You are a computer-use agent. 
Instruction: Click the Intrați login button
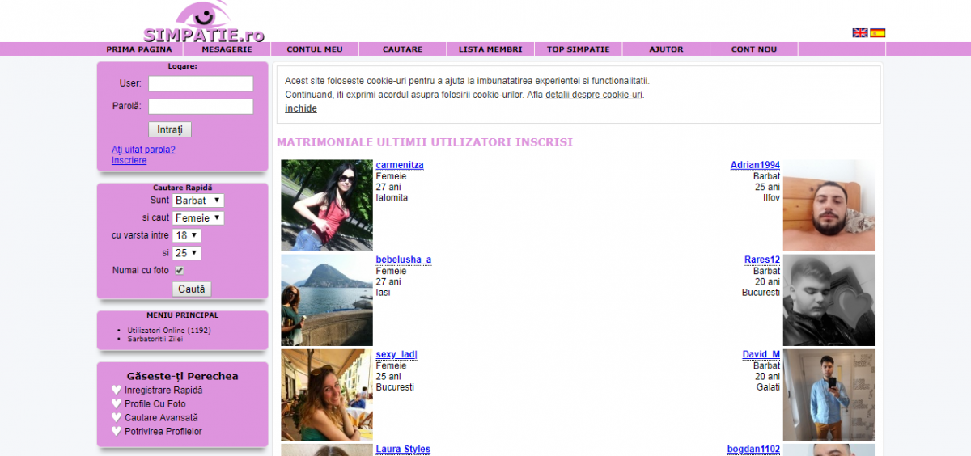(x=170, y=129)
